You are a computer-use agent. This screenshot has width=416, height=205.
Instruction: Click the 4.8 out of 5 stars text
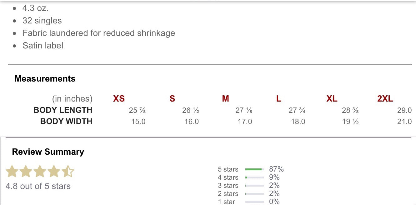pyautogui.click(x=38, y=186)
